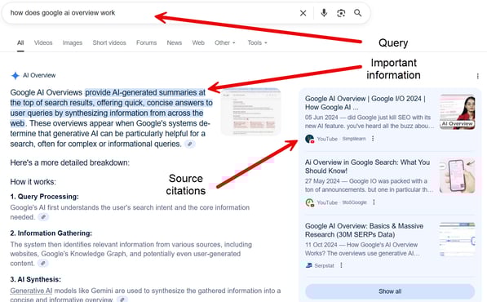Open the link icon after 'informational queries.'
Viewport: 487px width, 302px height.
coord(190,144)
